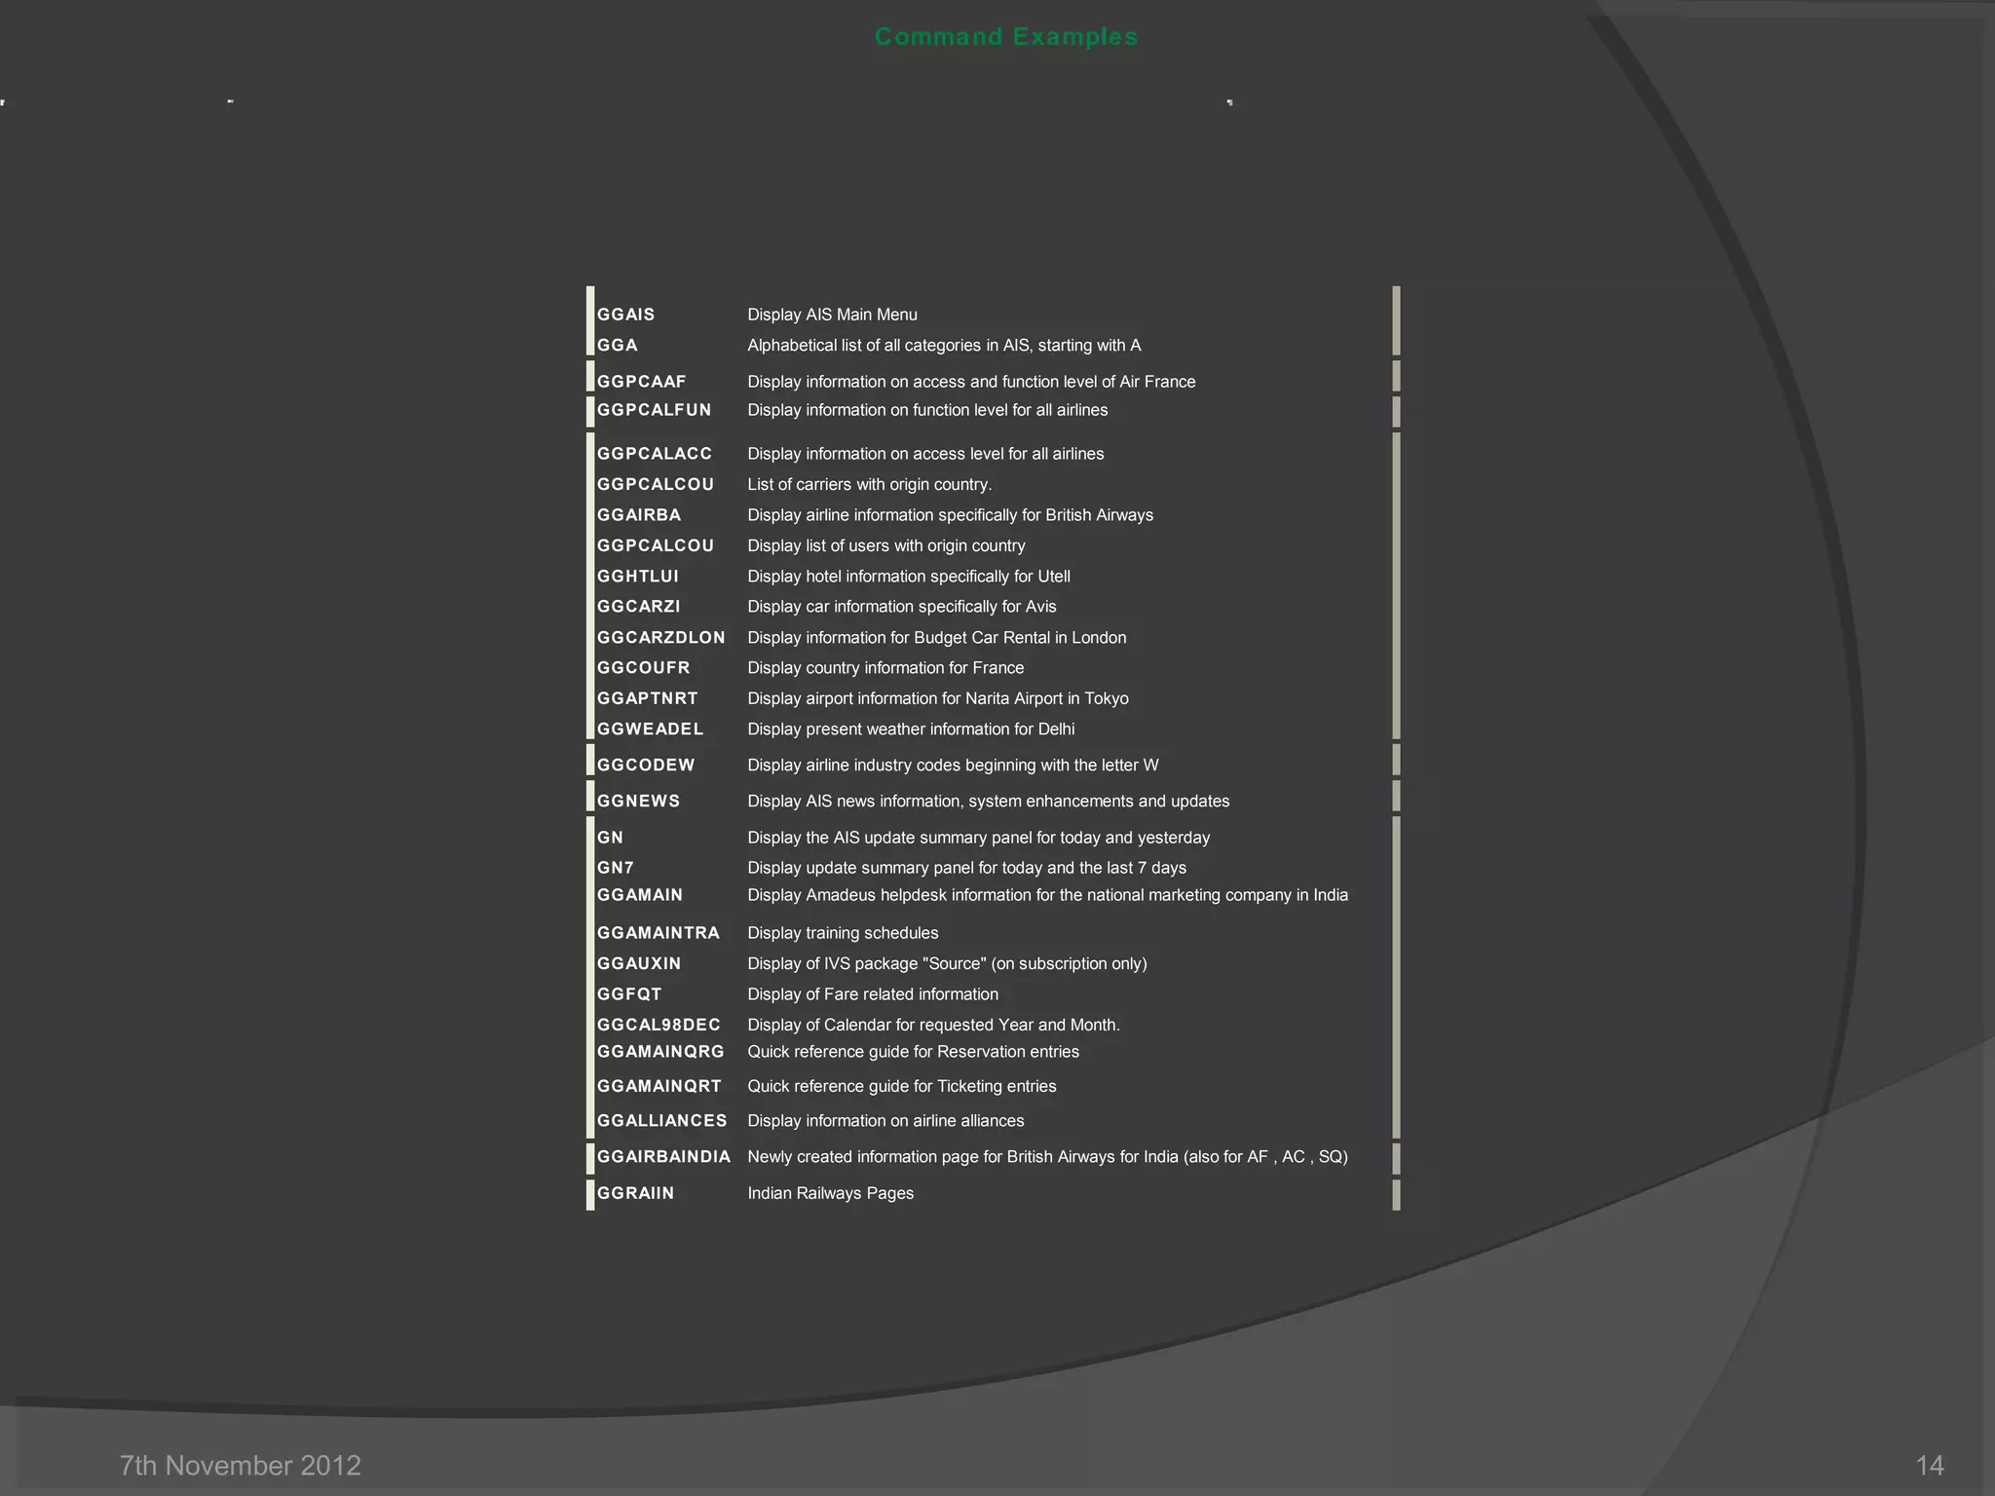The height and width of the screenshot is (1496, 1995).
Task: Click the 7th November 2012 date footer
Action: [x=240, y=1465]
